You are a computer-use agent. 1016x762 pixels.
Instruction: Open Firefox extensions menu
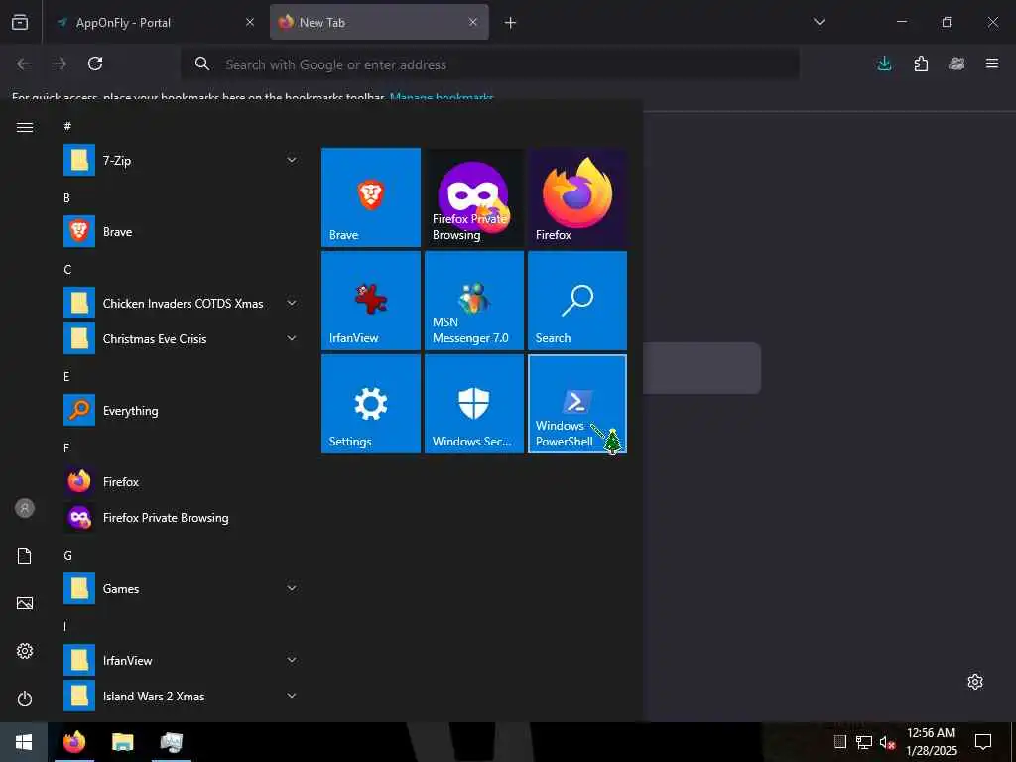[921, 63]
